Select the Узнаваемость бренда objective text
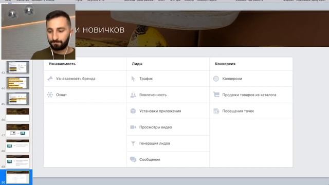 point(76,79)
